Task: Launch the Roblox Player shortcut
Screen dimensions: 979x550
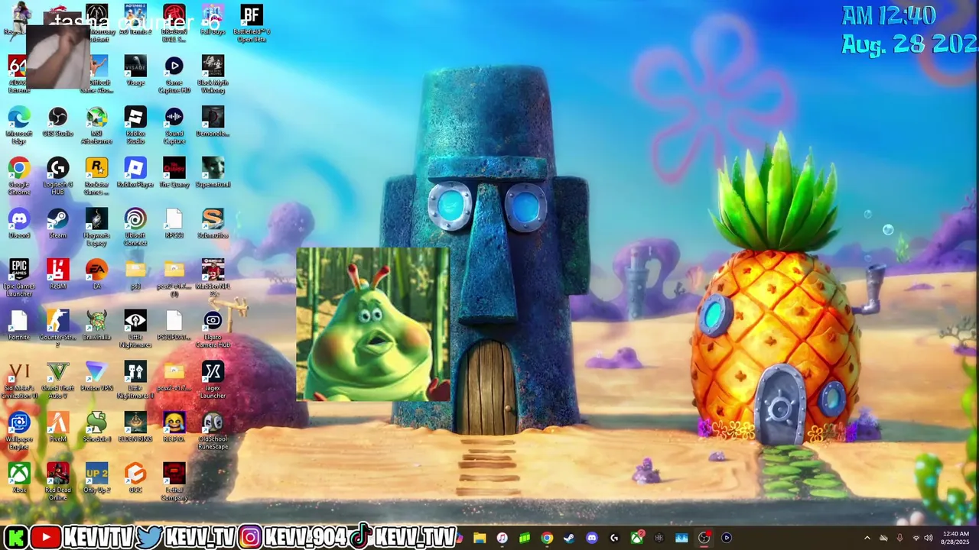Action: 135,173
